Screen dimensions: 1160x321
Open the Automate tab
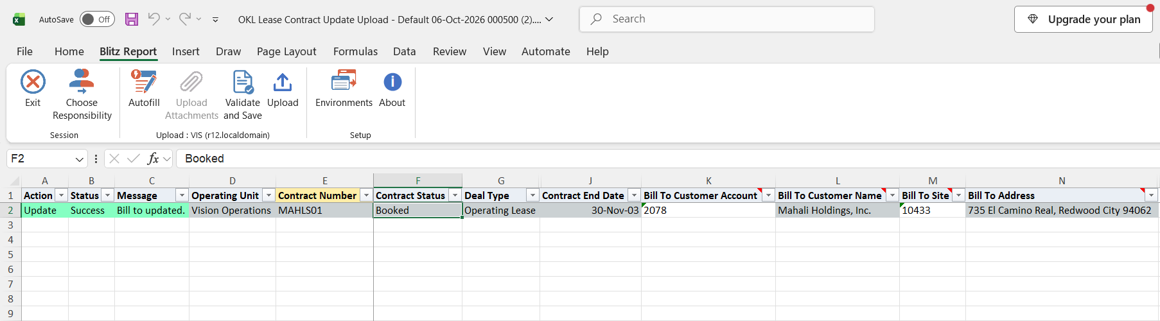tap(546, 51)
